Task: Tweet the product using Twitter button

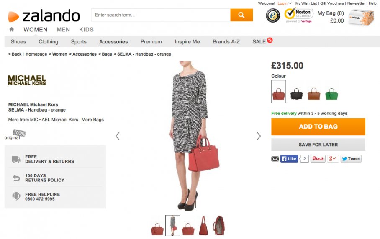Action: pos(351,159)
